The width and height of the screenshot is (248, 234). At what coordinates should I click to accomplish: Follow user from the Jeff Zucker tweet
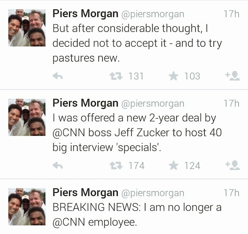click(x=232, y=166)
